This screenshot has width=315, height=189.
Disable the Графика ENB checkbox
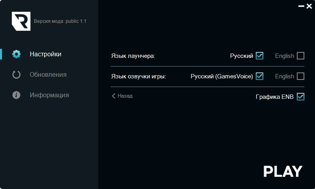pyautogui.click(x=300, y=97)
